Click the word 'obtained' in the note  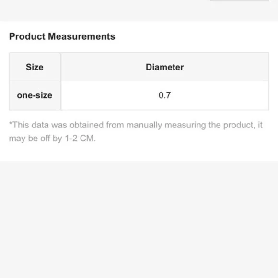[x=87, y=125]
